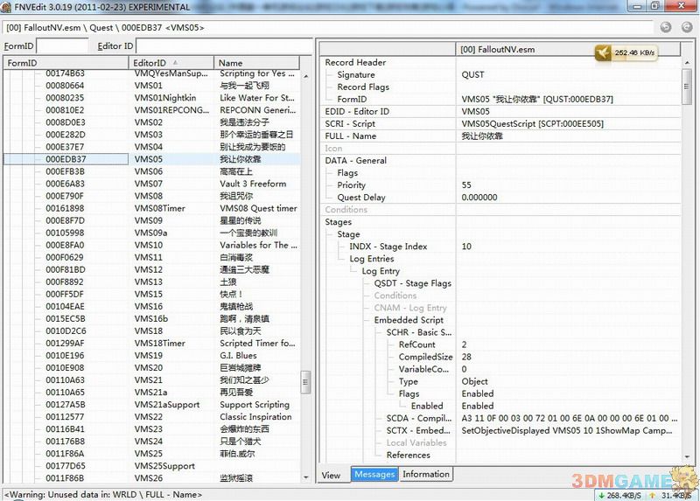Viewport: 700px width, 501px height.
Task: Click the Stages tree row
Action: [x=500, y=222]
